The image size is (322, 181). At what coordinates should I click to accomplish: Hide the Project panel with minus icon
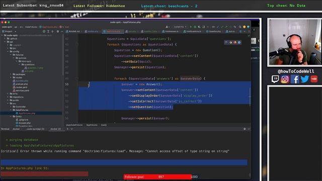click(x=62, y=31)
